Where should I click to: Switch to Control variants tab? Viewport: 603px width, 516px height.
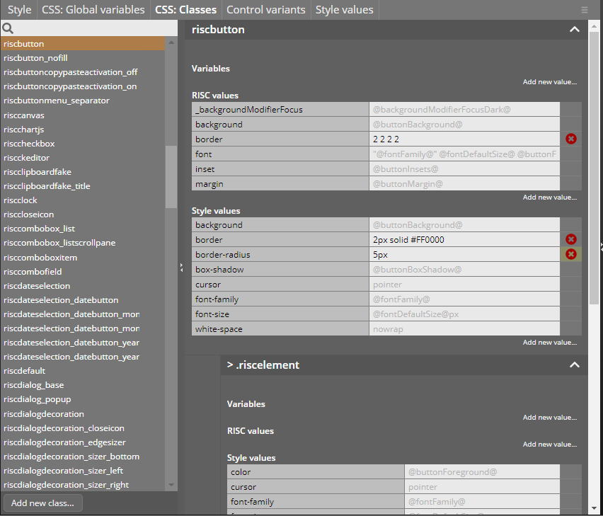point(265,10)
